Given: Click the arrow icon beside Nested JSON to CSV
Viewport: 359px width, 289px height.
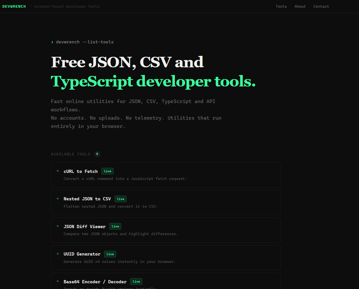Looking at the screenshot, I should coord(58,199).
